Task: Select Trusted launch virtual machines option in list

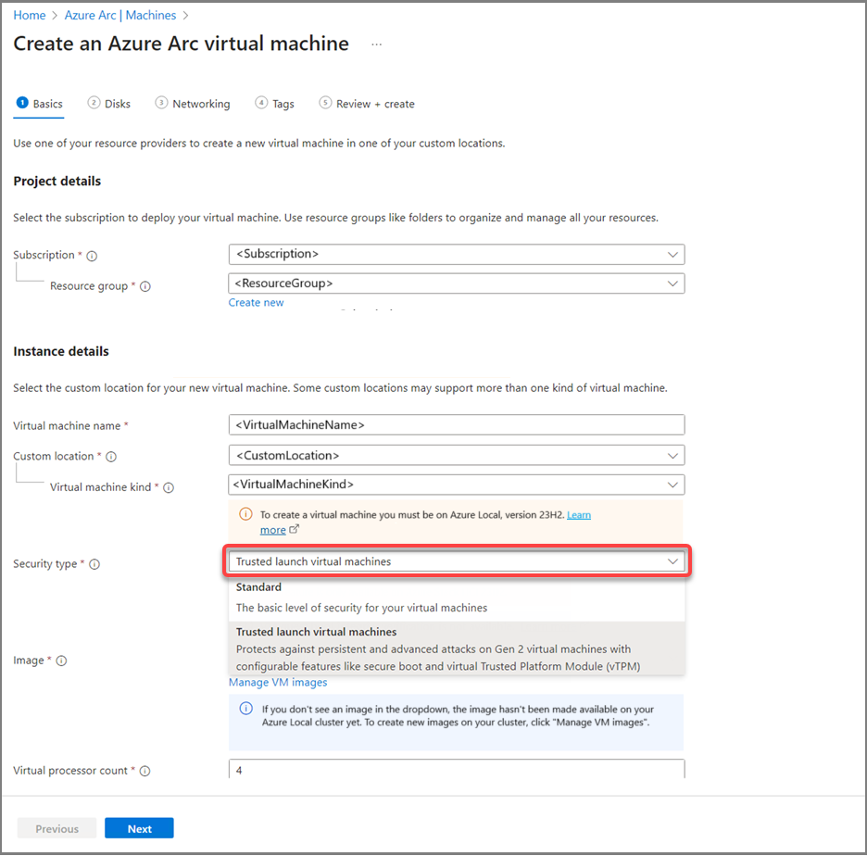Action: (457, 648)
